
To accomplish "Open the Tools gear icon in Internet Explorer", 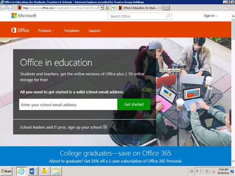I will tap(231, 8).
